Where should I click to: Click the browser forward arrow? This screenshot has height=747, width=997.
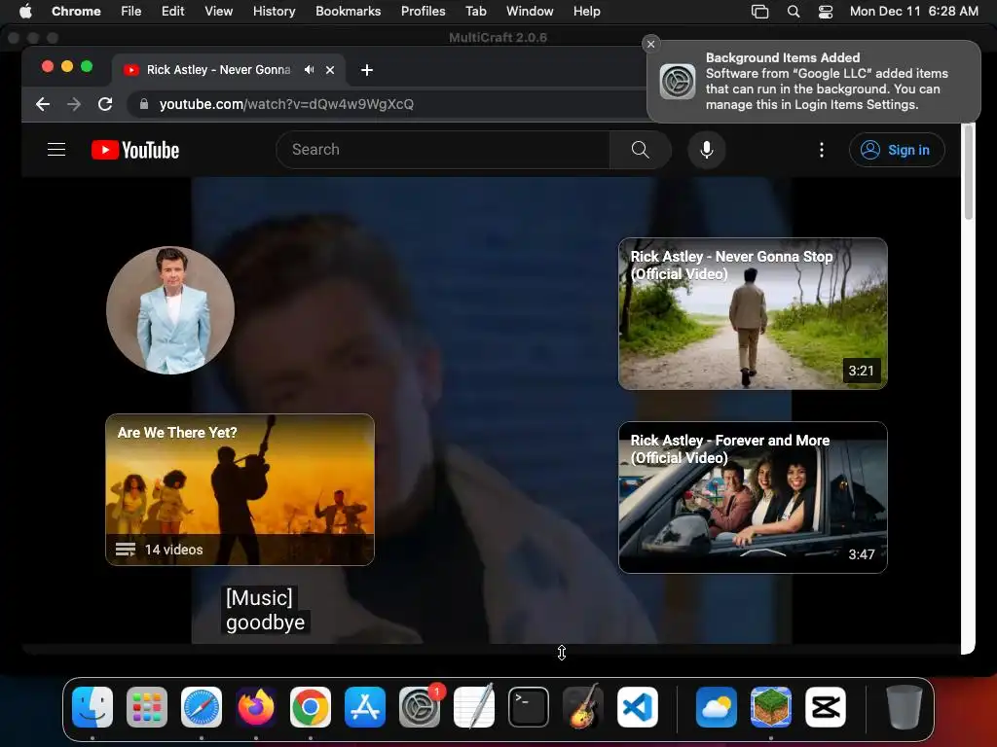click(74, 104)
